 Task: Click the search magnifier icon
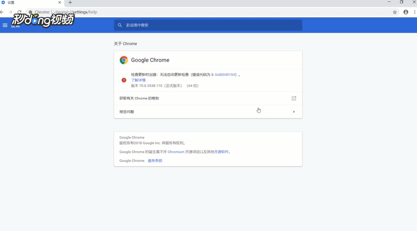click(120, 25)
